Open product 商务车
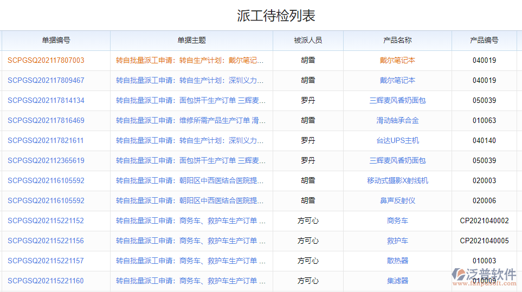Screen dimensions: 522x292 click(397, 221)
